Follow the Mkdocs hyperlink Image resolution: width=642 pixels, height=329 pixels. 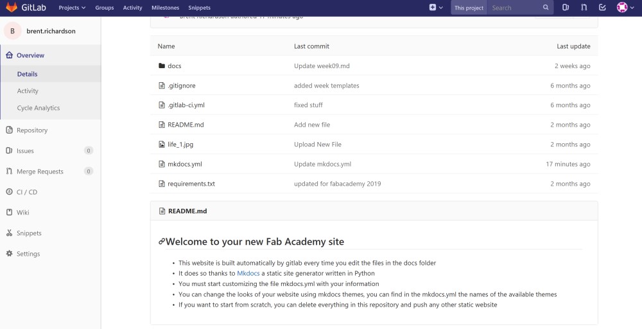click(x=248, y=273)
